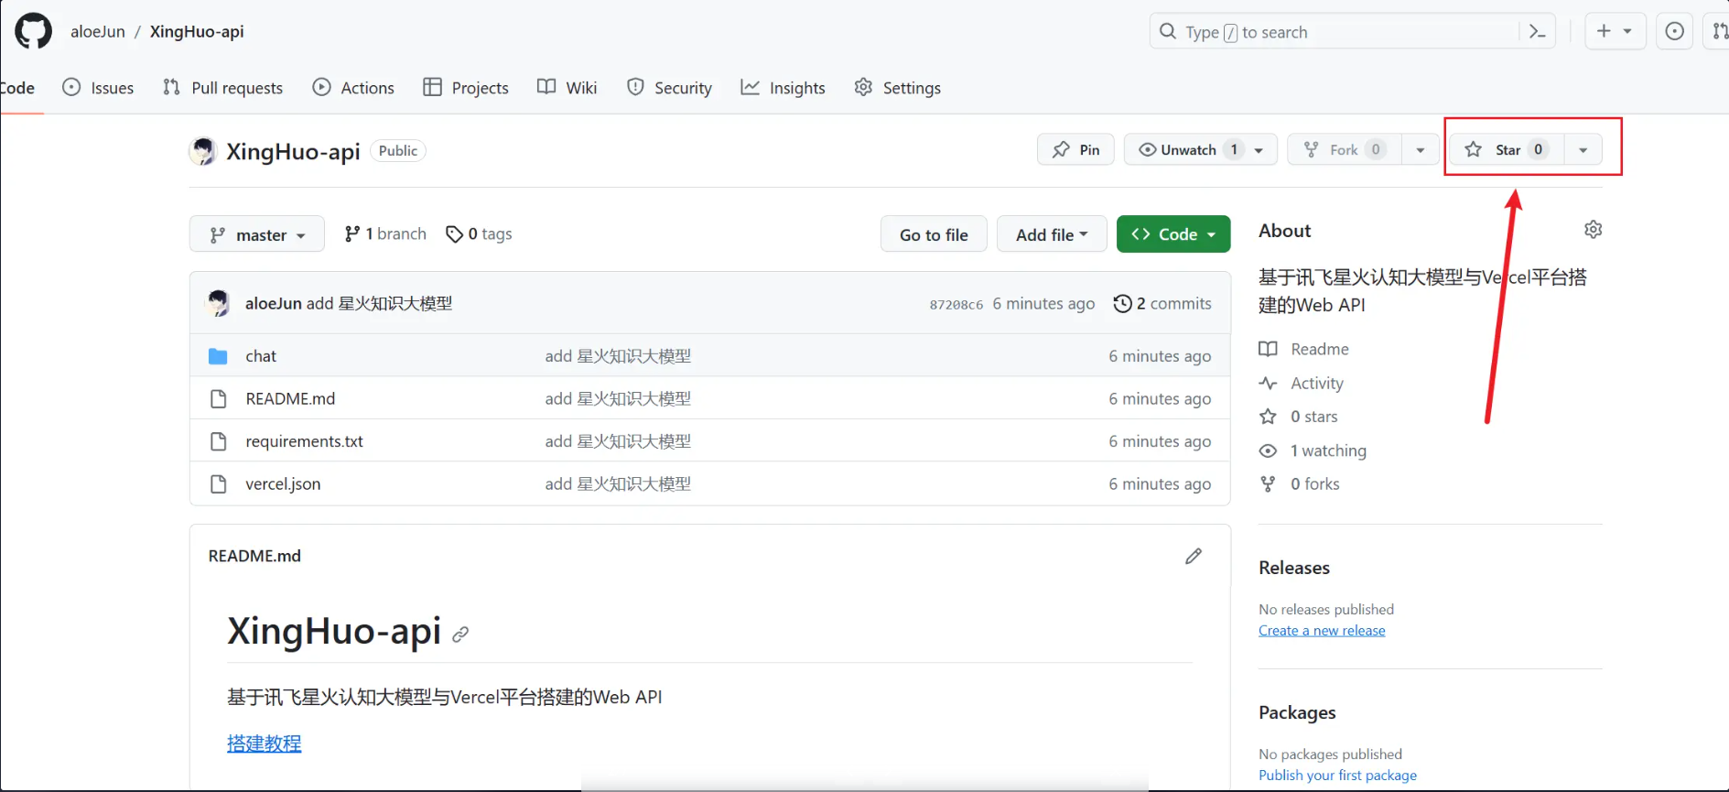The height and width of the screenshot is (792, 1729).
Task: Open the command palette icon in search bar
Action: click(1538, 32)
